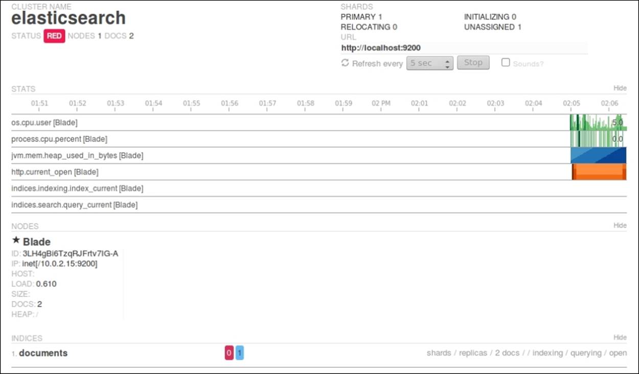The image size is (639, 374).
Task: Click jvm.mem.heap_used_in_bytes [Blade] stat row
Action: click(318, 156)
